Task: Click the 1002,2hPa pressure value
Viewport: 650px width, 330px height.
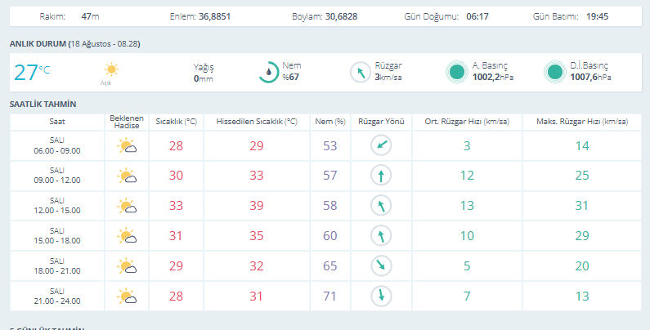Action: (493, 77)
